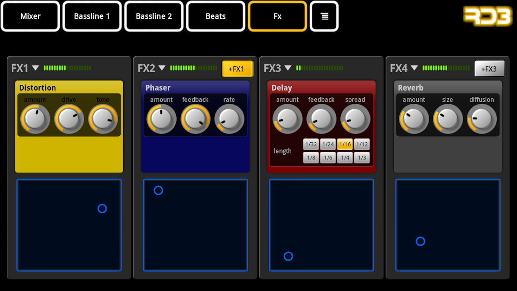Click the Phaser rate knob
This screenshot has height=291, width=517.
[x=229, y=119]
